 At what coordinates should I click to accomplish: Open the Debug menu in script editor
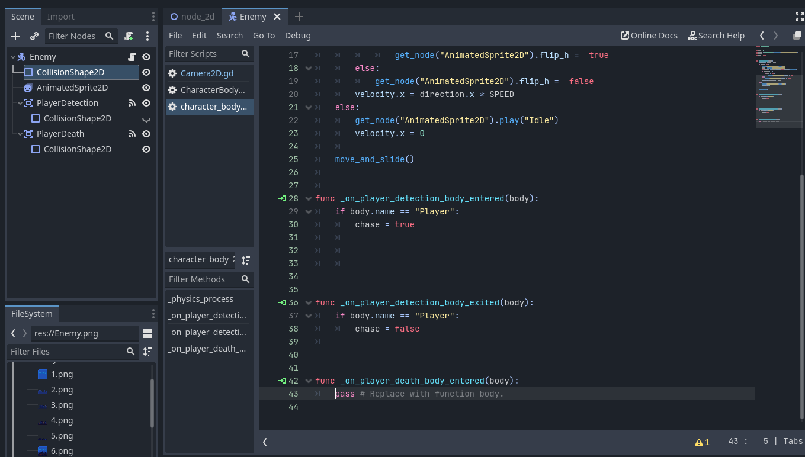click(x=297, y=36)
